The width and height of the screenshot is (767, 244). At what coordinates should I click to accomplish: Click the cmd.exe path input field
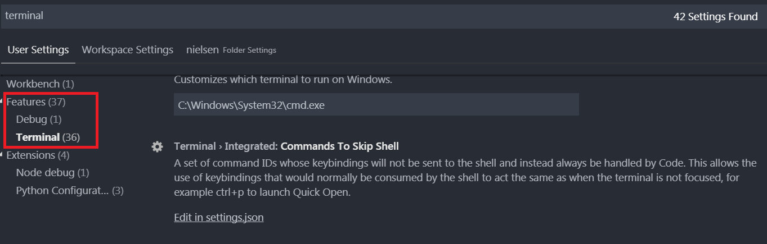tap(376, 105)
